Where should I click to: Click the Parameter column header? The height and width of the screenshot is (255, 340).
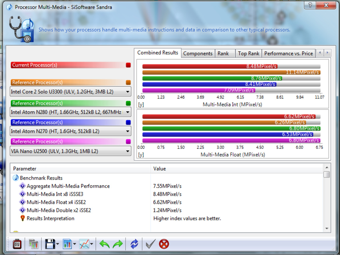click(x=80, y=169)
